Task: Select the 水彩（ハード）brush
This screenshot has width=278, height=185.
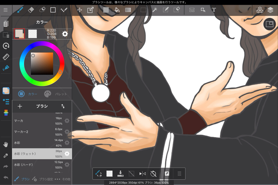Action: [42, 165]
